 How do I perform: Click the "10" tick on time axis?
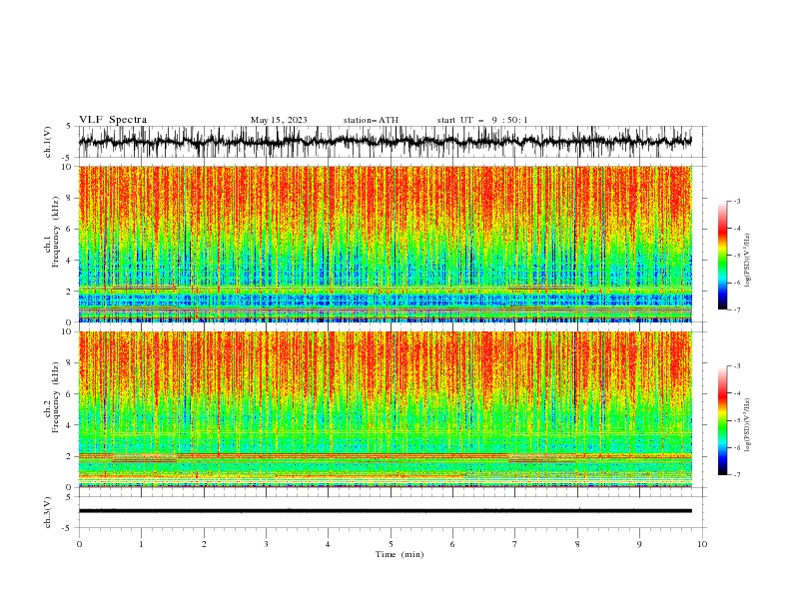coord(702,544)
